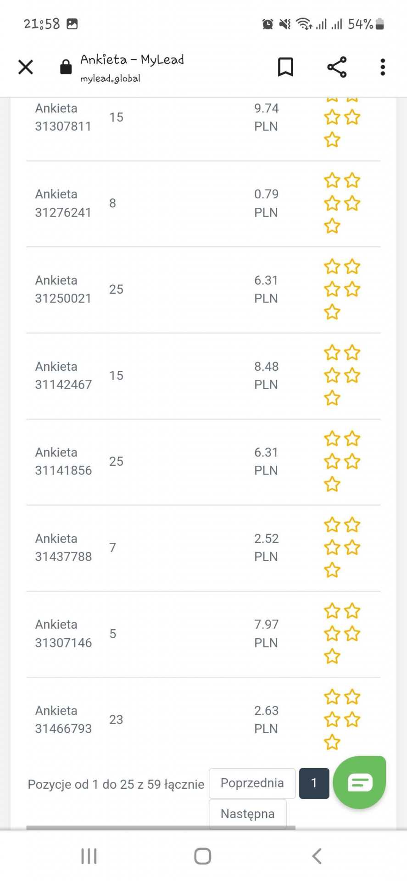Open the green live chat bubble

[x=359, y=782]
